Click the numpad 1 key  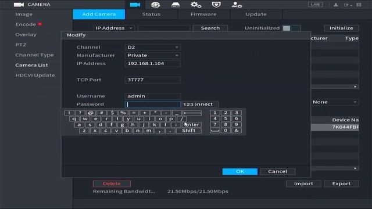pyautogui.click(x=215, y=113)
